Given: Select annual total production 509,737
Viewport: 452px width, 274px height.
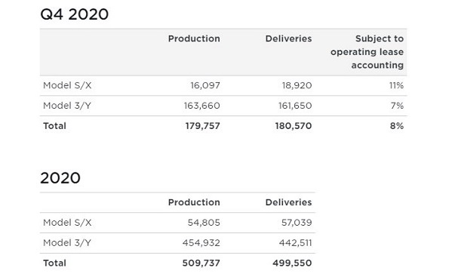Looking at the screenshot, I should [x=201, y=263].
